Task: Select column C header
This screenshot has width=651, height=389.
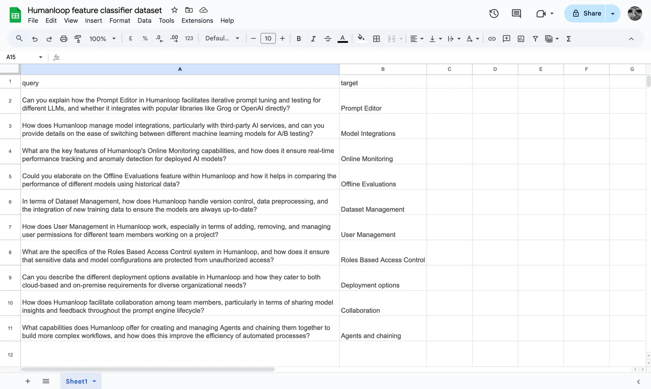Action: click(450, 69)
